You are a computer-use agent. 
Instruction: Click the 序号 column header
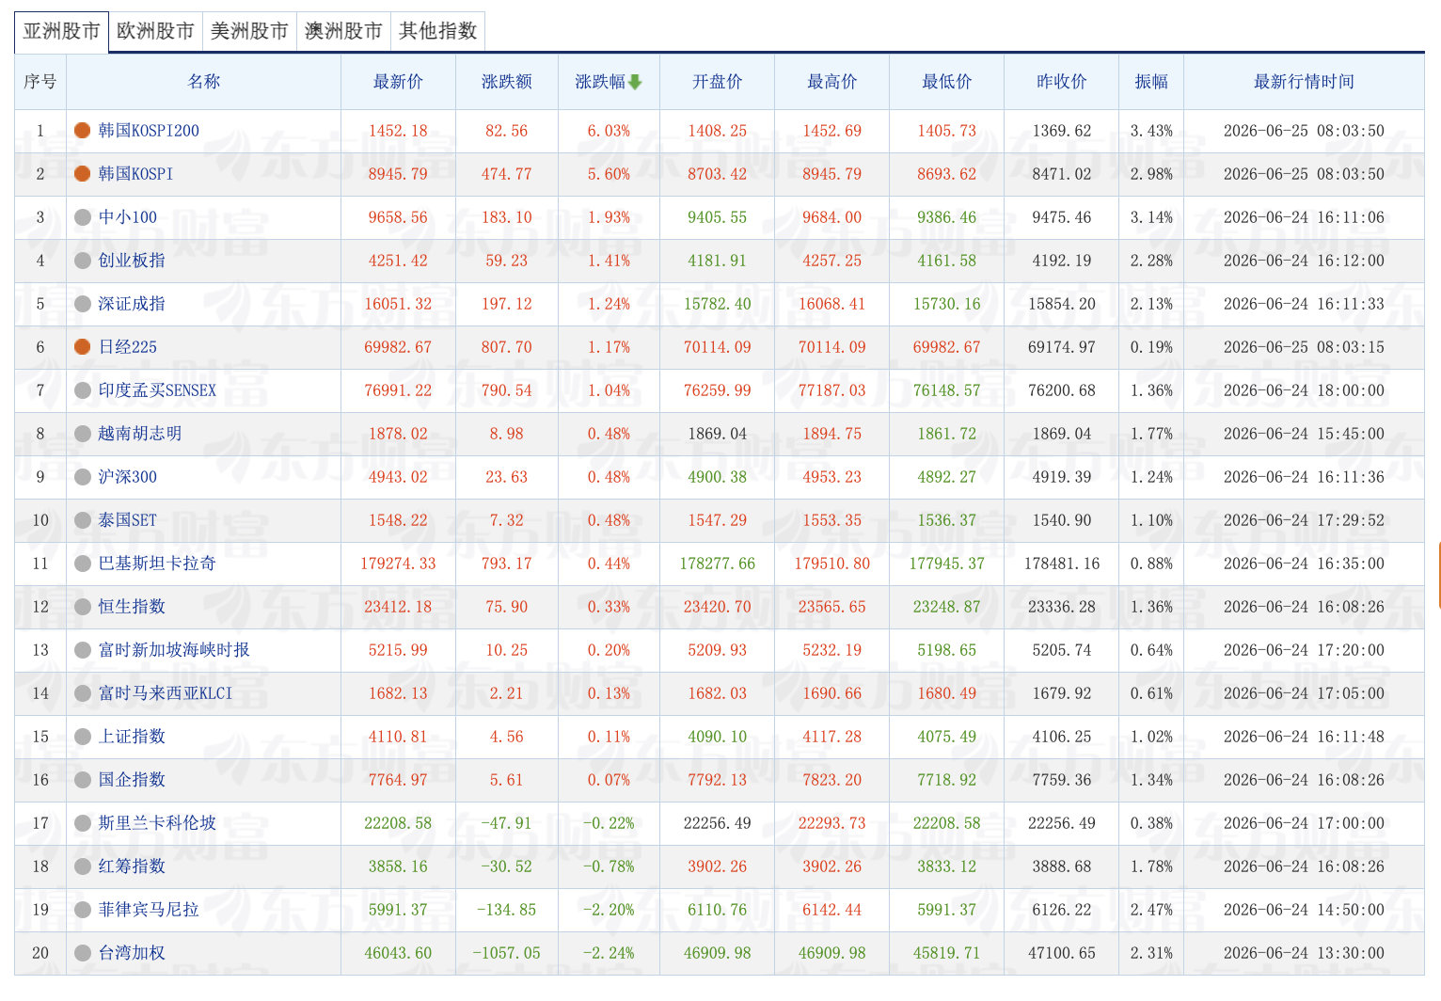click(40, 82)
